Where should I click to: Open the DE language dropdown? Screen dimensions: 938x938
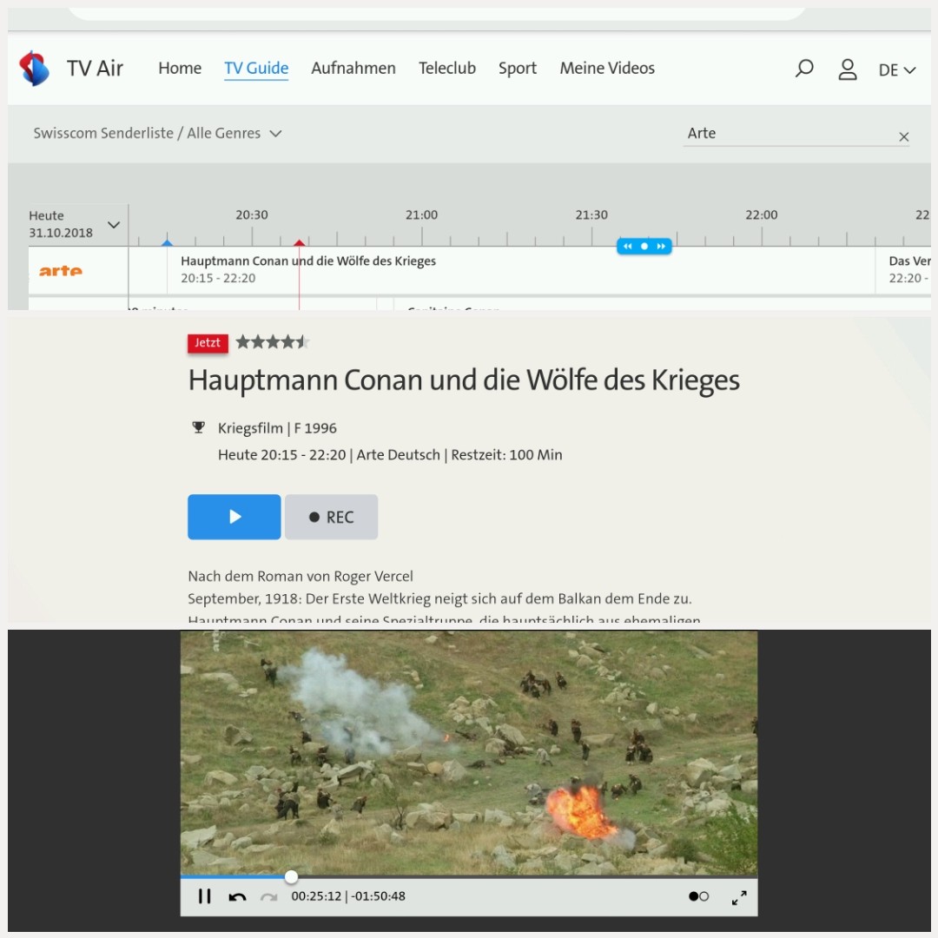[x=897, y=70]
